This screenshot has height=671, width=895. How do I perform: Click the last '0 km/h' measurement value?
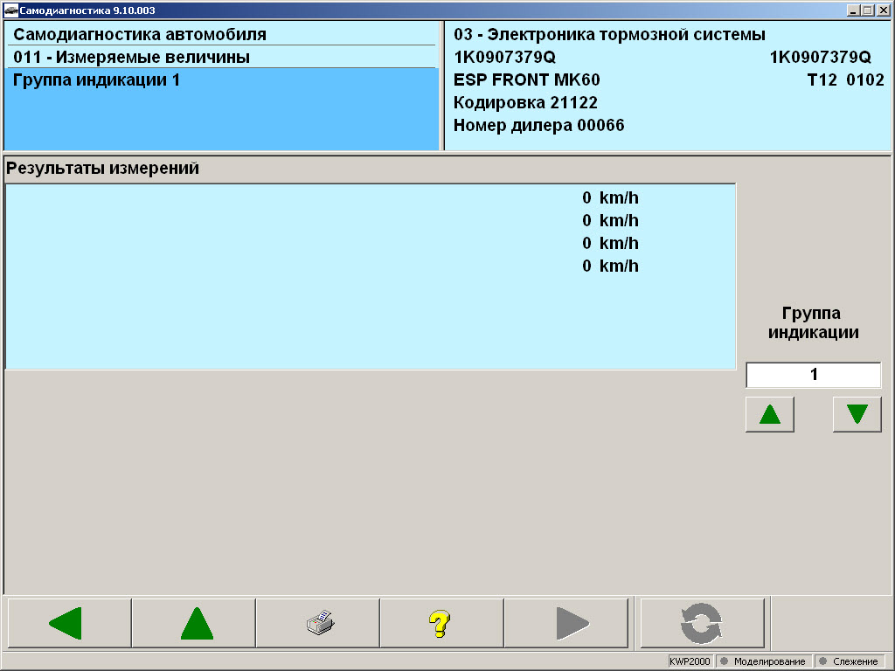[x=610, y=266]
